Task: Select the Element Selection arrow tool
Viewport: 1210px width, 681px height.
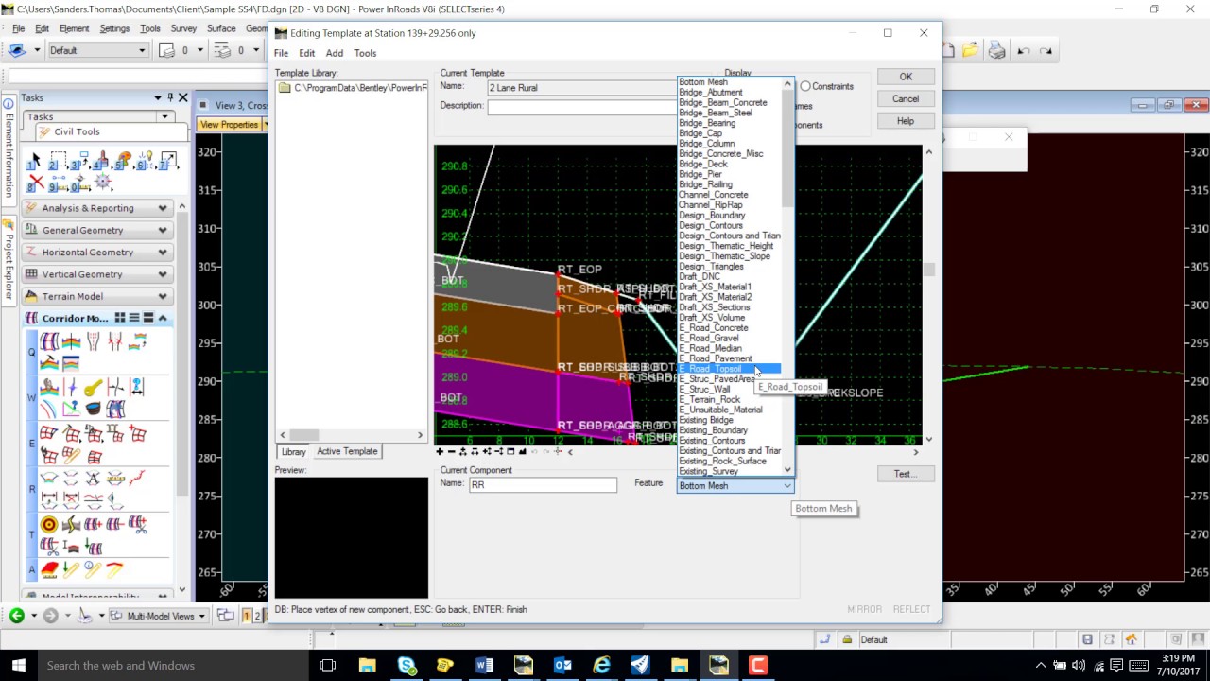Action: [x=36, y=160]
